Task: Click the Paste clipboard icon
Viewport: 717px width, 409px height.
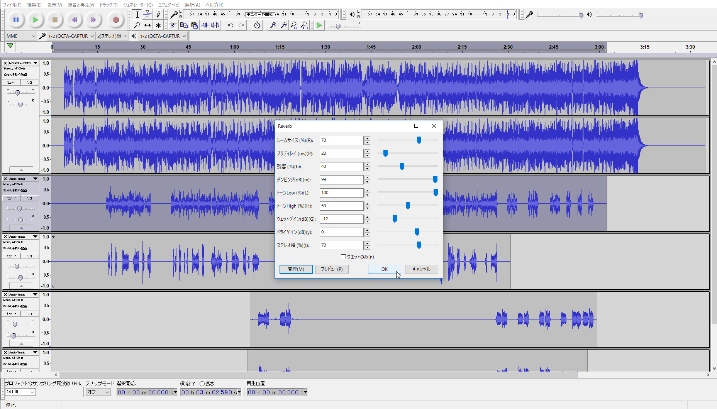Action: (194, 25)
